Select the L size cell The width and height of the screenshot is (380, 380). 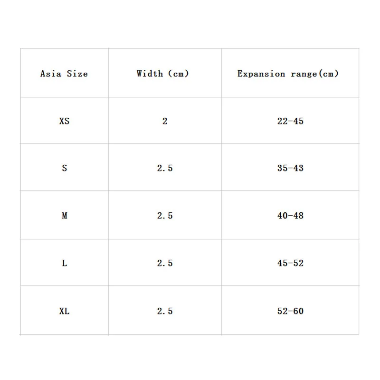tap(64, 263)
